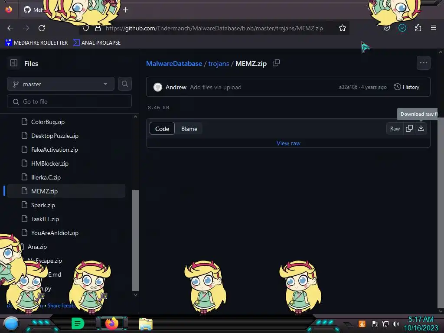
Task: Click the View raw link
Action: click(288, 143)
